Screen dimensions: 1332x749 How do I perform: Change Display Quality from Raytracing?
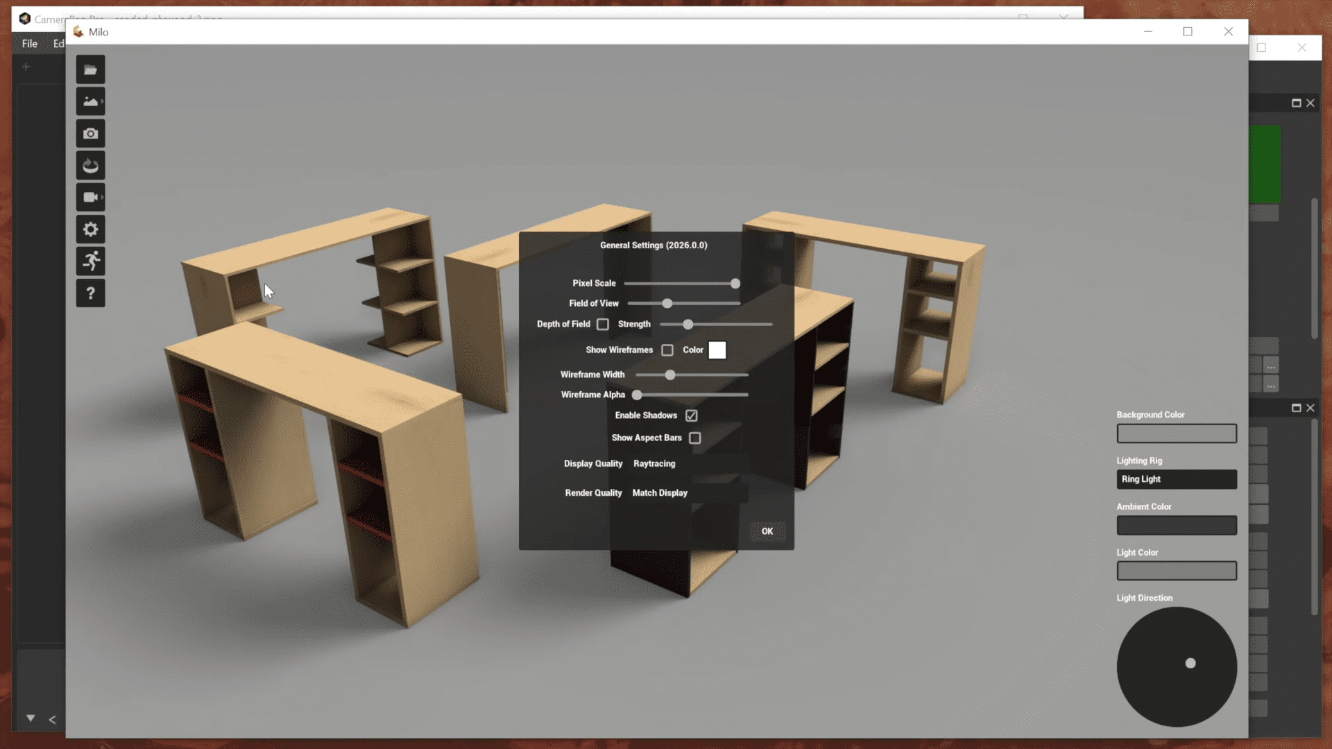653,463
